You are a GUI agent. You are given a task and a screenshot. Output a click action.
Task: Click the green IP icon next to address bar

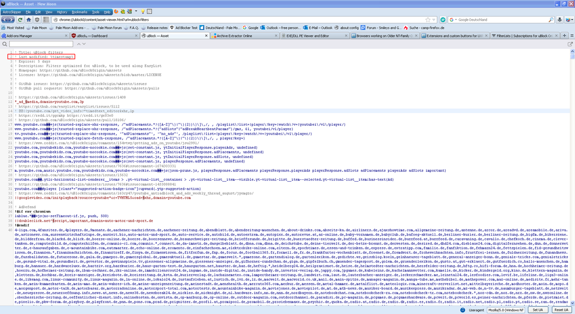[x=443, y=20]
